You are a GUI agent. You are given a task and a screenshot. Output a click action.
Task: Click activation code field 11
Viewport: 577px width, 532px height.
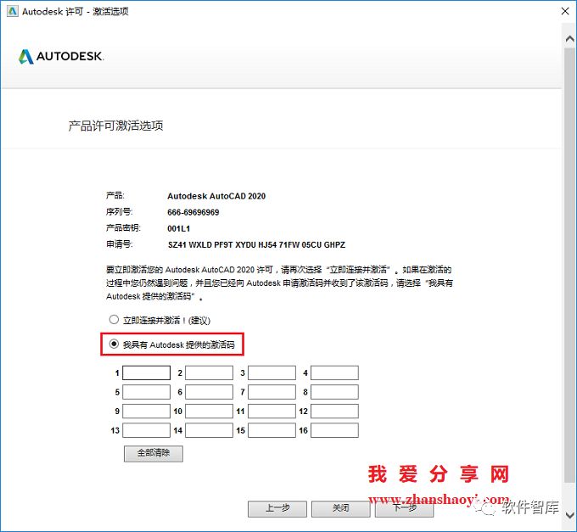click(272, 411)
